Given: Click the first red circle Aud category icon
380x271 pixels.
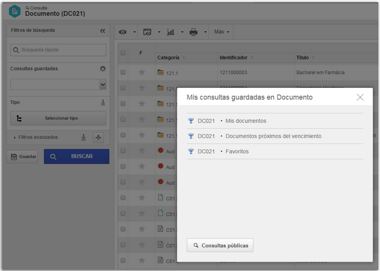Looking at the screenshot, I should point(161,150).
